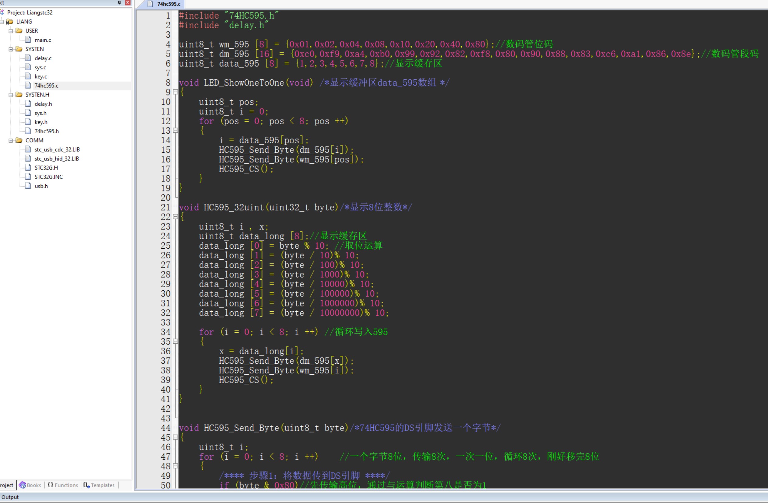Fold HC595_Send_Byte function at line 45

(176, 438)
